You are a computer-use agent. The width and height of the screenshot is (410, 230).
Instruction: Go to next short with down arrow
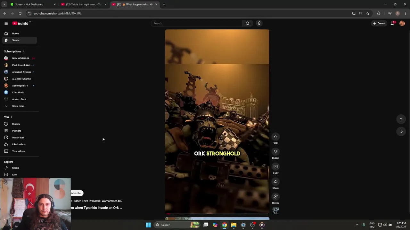click(x=401, y=131)
